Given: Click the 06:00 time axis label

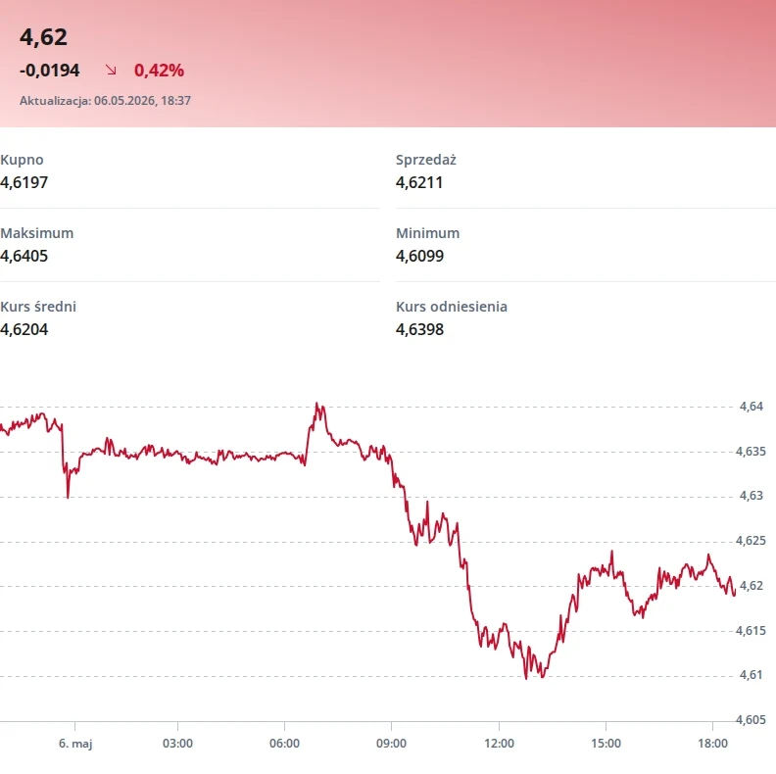Looking at the screenshot, I should (x=284, y=744).
